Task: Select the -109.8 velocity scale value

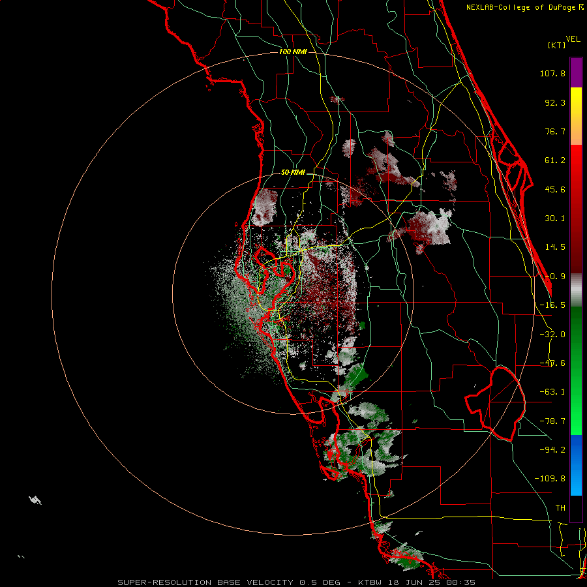Action: pos(550,479)
